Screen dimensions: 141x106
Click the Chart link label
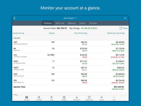tap(125, 28)
